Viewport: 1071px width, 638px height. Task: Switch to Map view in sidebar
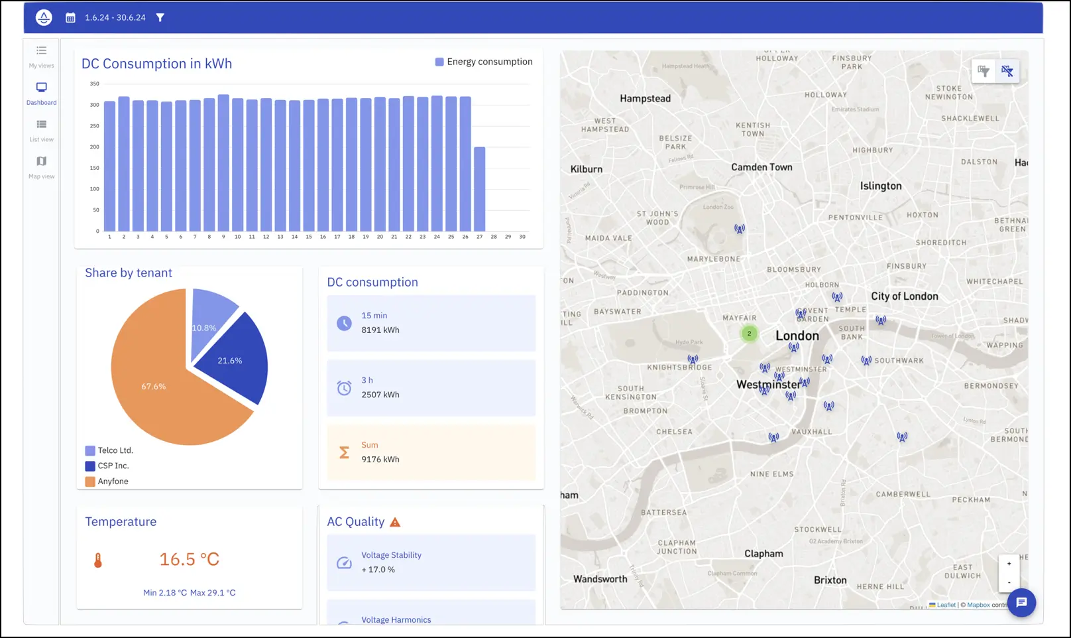[x=41, y=167]
